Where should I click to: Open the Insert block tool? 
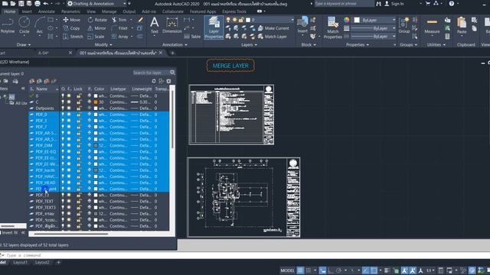click(302, 25)
